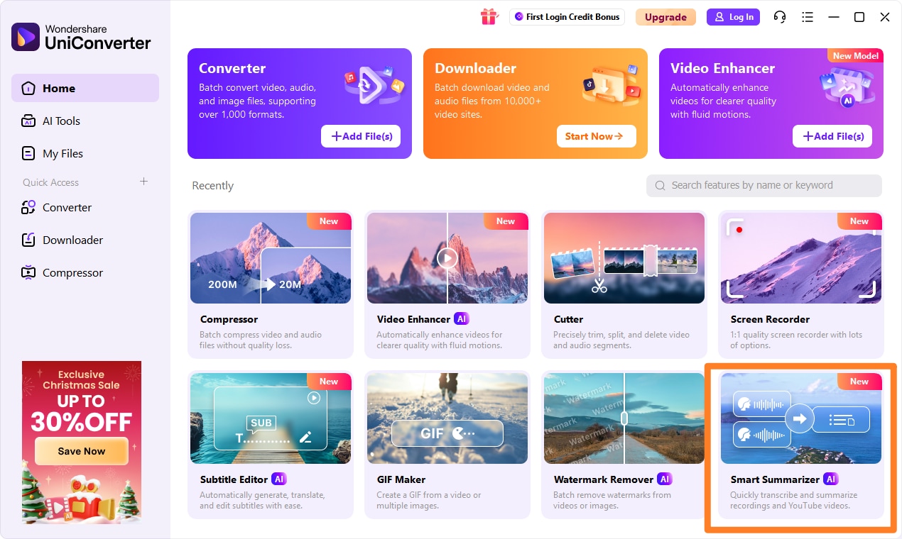Click the Quick Access plus icon
The image size is (902, 539).
click(143, 182)
